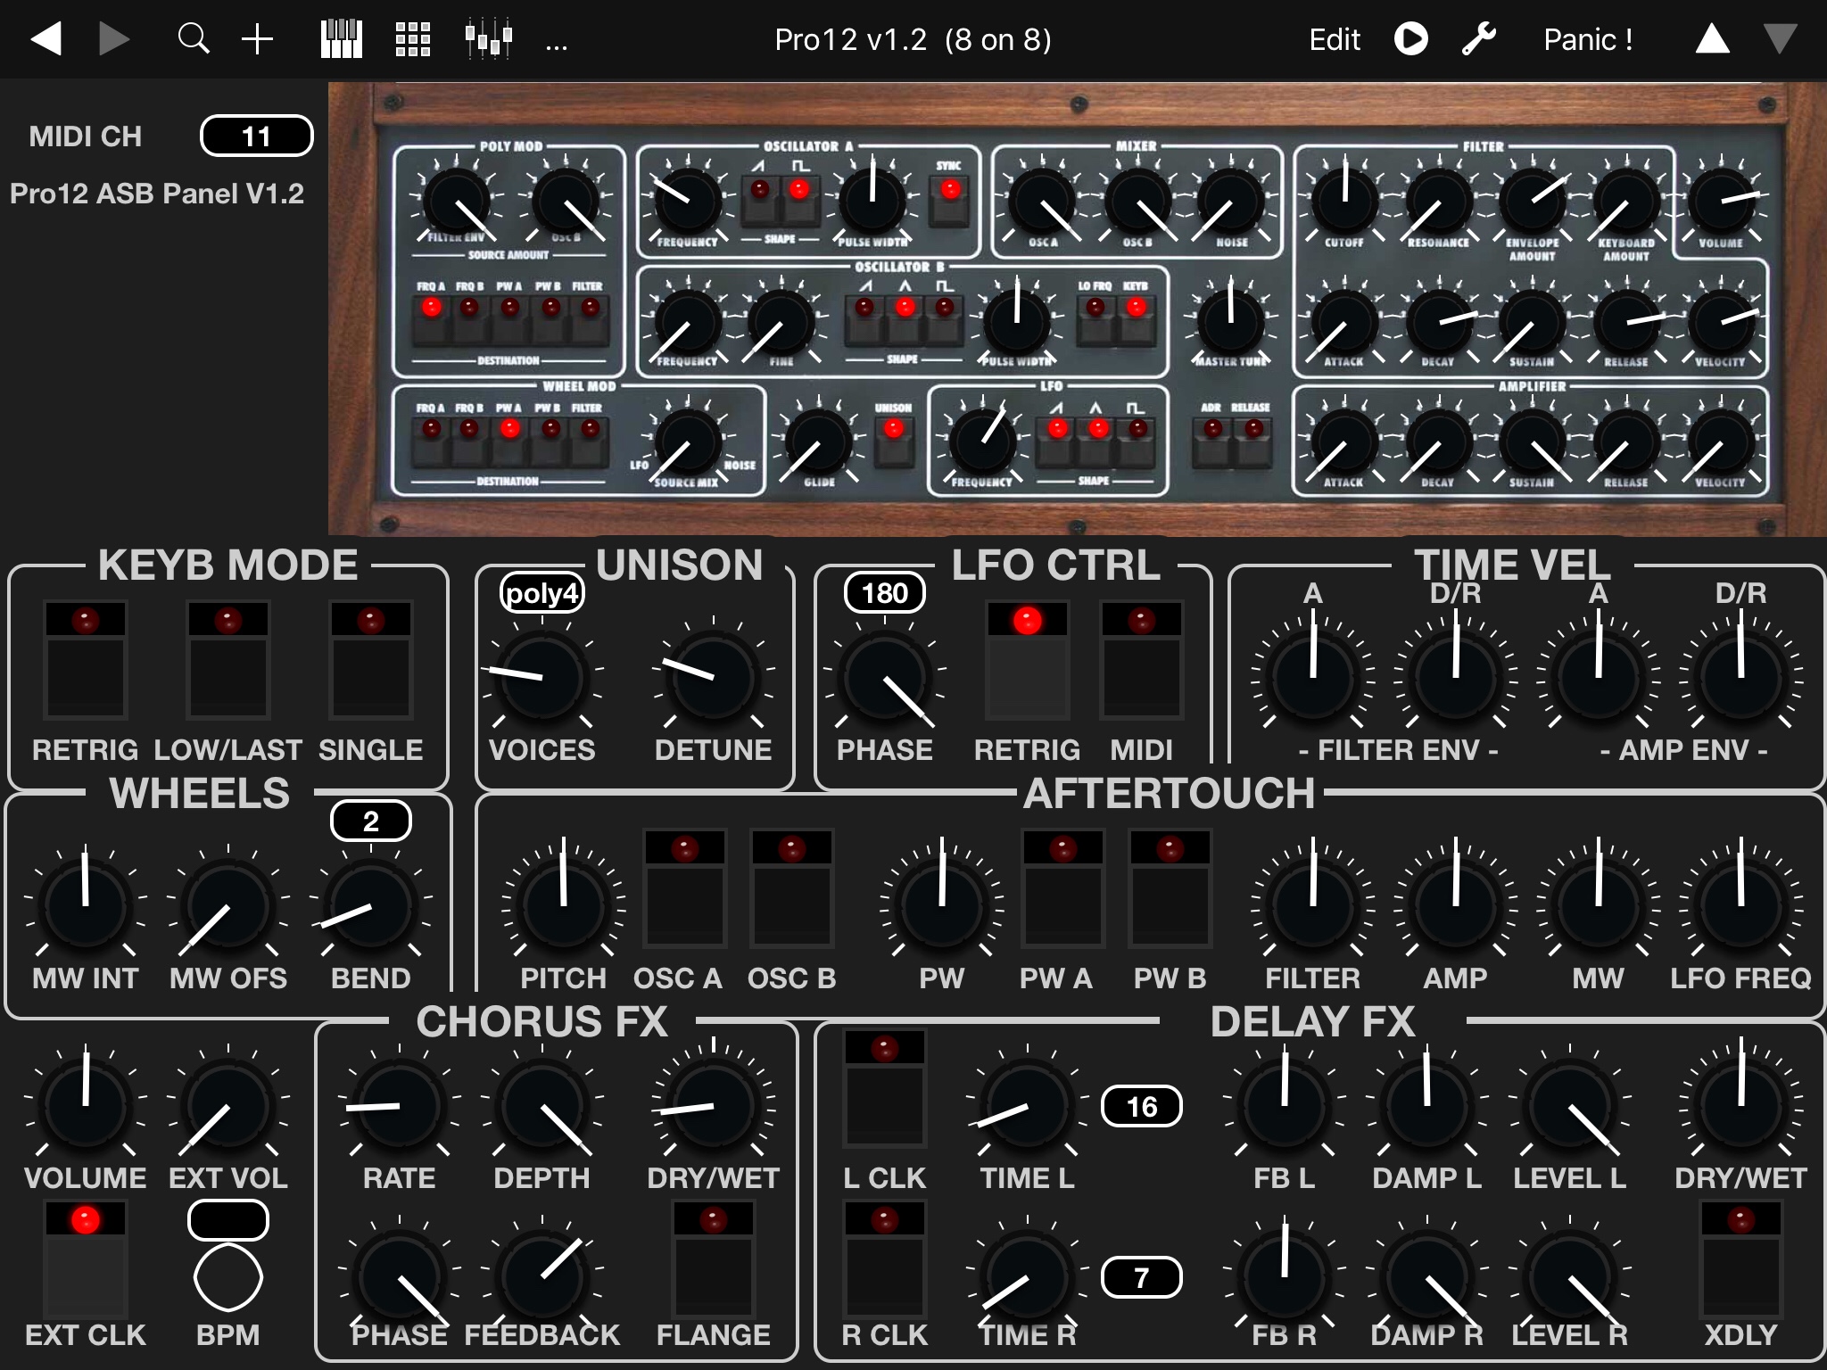Toggle the LOW/LAST switch
Screen dimensions: 1827x1370
228,660
